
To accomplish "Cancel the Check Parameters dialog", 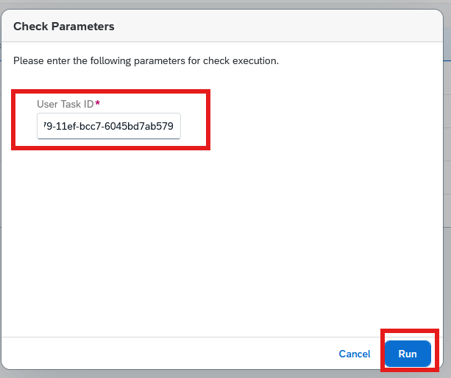I will point(355,354).
